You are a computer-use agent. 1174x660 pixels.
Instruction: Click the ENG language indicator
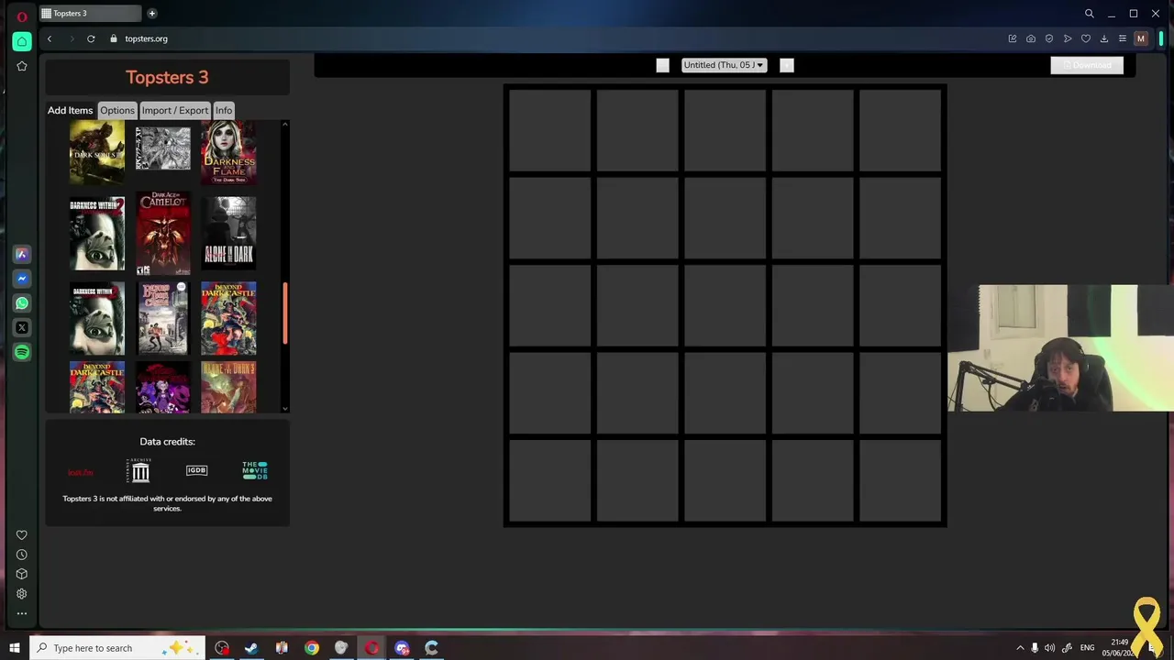pos(1087,648)
